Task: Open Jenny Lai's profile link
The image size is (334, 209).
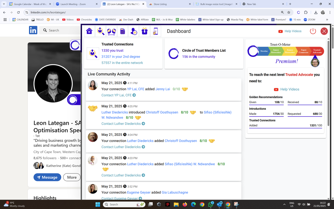Action: (163, 89)
